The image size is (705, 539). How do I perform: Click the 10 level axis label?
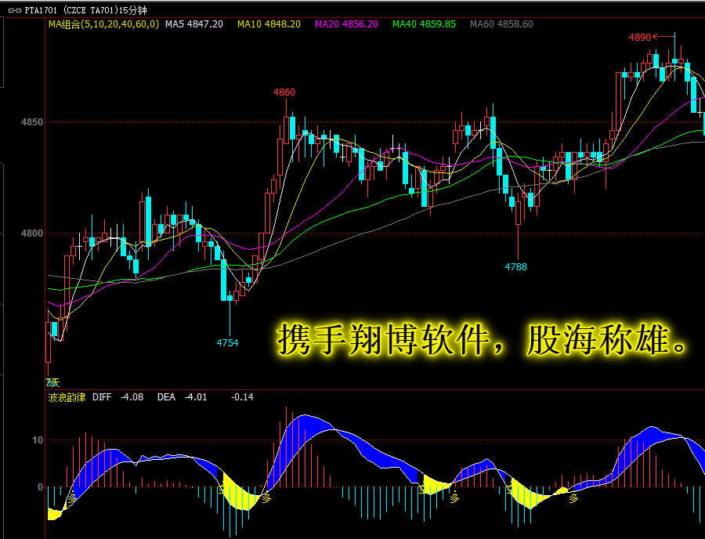click(x=38, y=440)
